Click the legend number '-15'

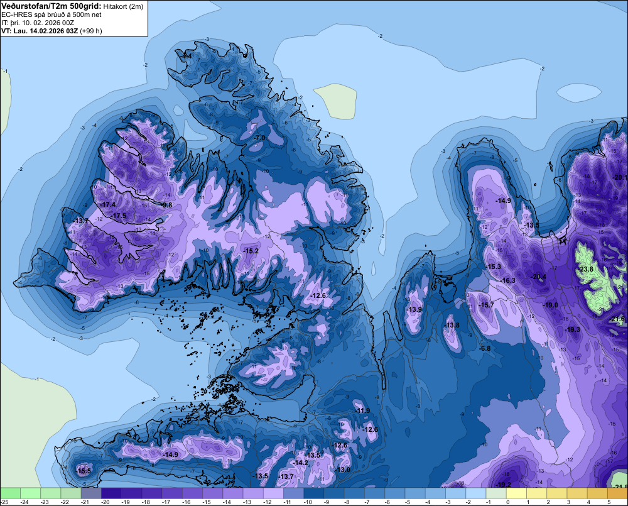pos(206,502)
